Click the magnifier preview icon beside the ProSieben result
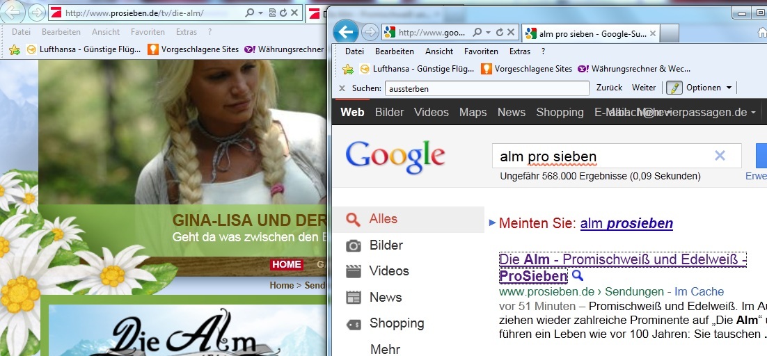This screenshot has height=356, width=767. tap(577, 276)
